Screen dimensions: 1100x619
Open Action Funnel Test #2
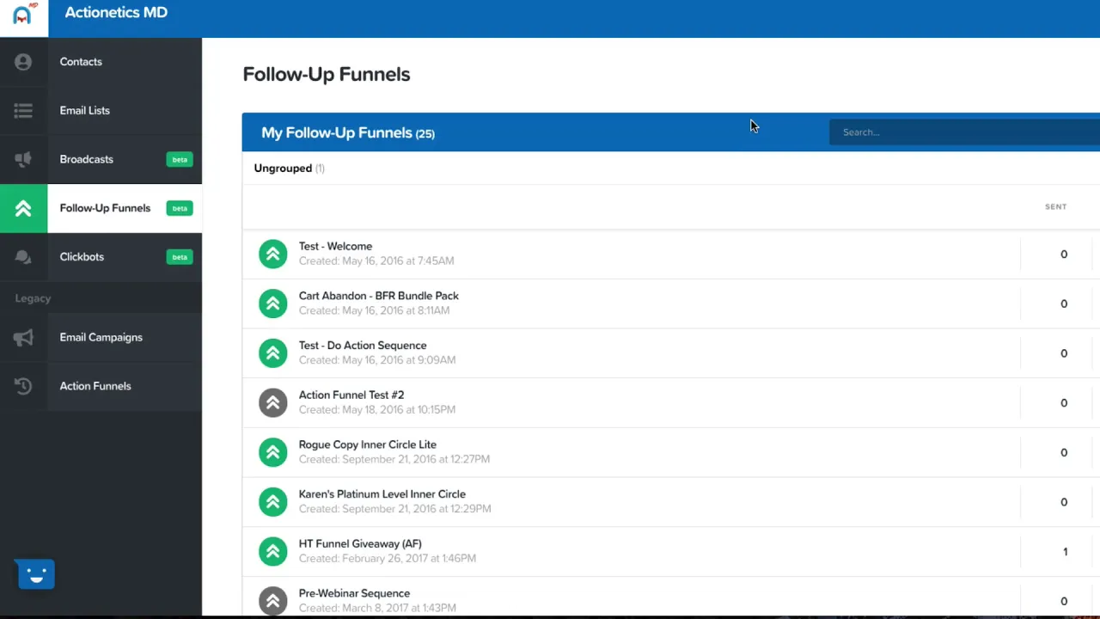click(x=351, y=395)
